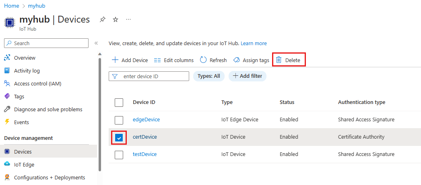The height and width of the screenshot is (185, 421).
Task: Toggle the select-all devices header checkbox
Action: click(x=119, y=102)
